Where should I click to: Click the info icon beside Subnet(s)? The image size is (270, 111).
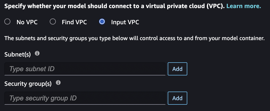click(37, 53)
